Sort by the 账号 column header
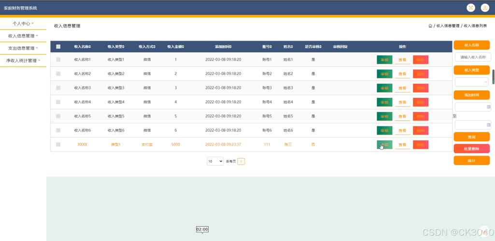The width and height of the screenshot is (495, 241). coord(267,47)
